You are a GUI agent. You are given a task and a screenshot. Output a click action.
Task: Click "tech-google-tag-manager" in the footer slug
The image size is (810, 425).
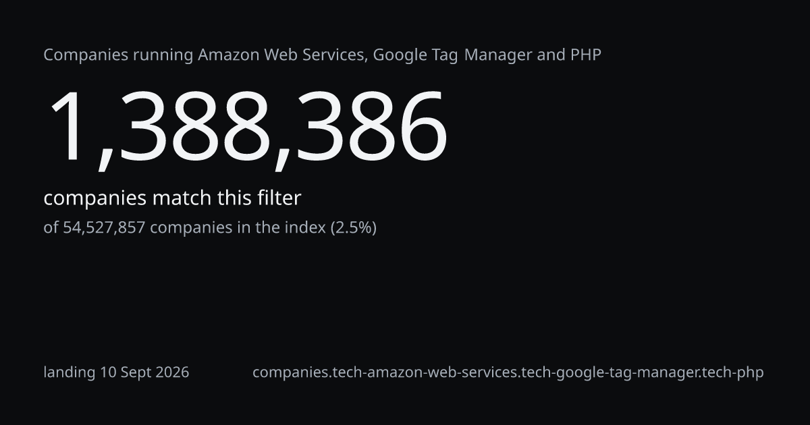612,372
